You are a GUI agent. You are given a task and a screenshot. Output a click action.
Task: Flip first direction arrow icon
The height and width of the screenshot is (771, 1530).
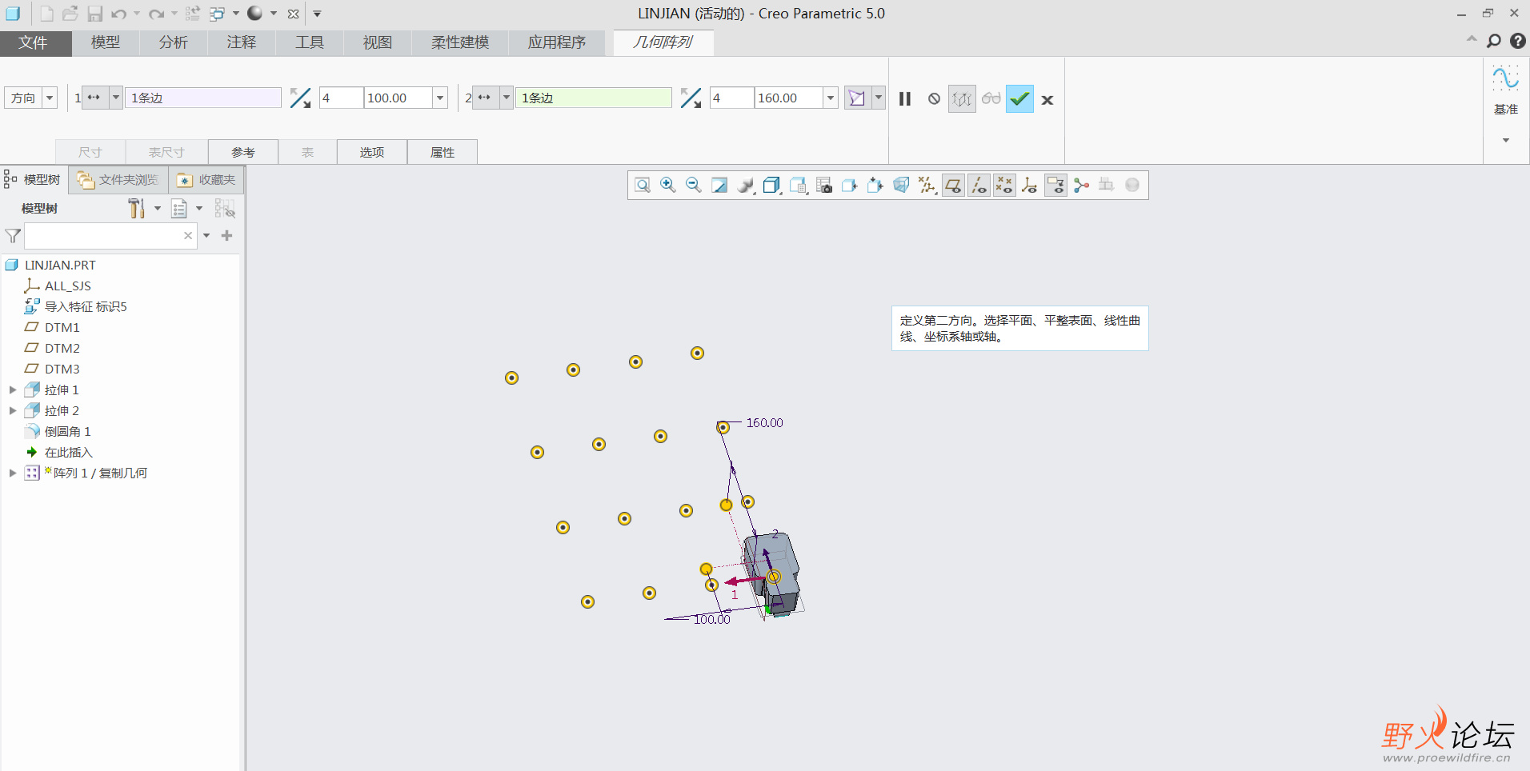tap(300, 98)
